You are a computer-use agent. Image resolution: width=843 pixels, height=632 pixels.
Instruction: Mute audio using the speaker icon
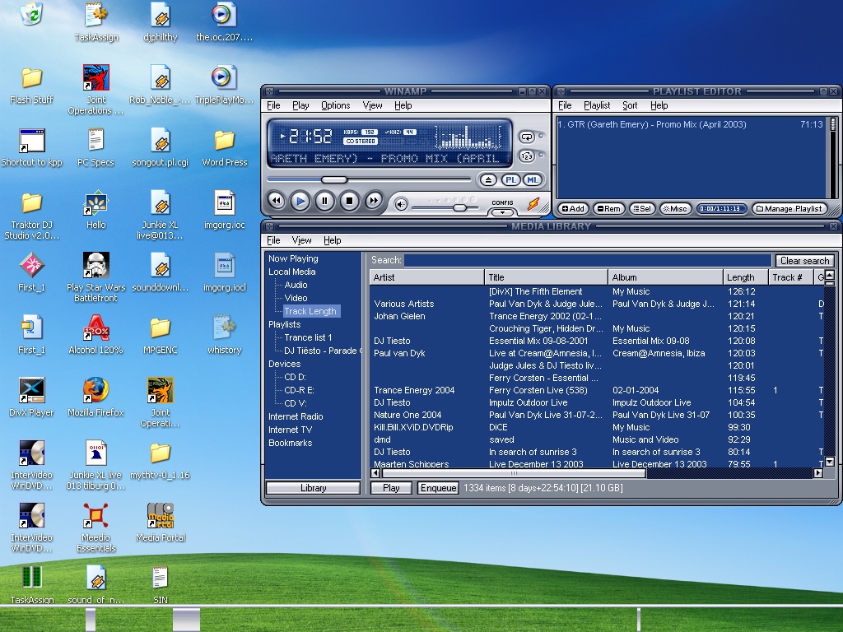(x=401, y=204)
